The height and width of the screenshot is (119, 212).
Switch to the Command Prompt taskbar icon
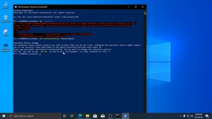(x=118, y=116)
